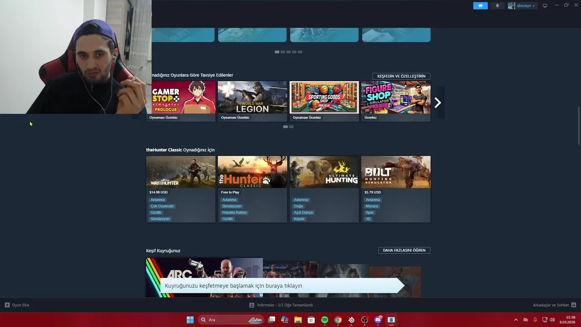Open Discord from taskbar

point(378,320)
